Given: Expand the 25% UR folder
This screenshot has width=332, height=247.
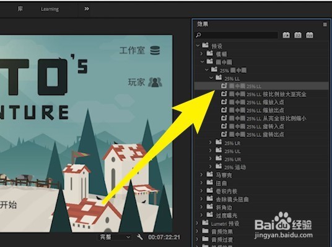Looking at the screenshot, I should (210, 159).
